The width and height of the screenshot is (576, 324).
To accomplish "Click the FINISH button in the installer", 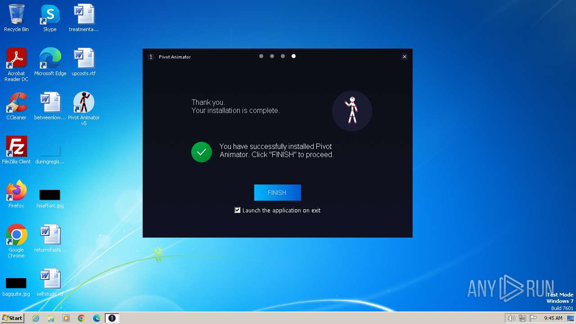I will coord(277,193).
